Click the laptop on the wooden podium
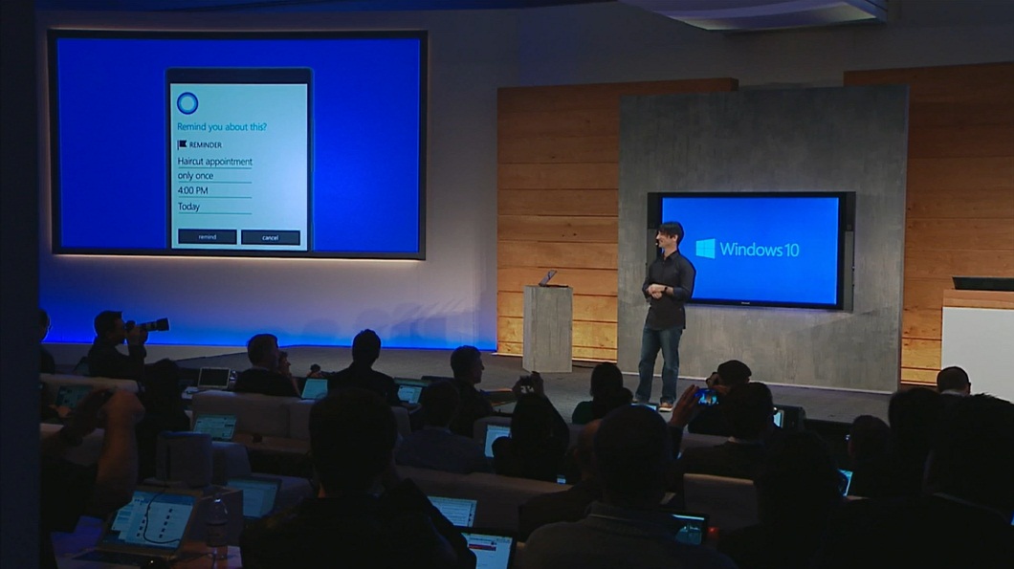Viewport: 1014px width, 569px height. [x=547, y=277]
